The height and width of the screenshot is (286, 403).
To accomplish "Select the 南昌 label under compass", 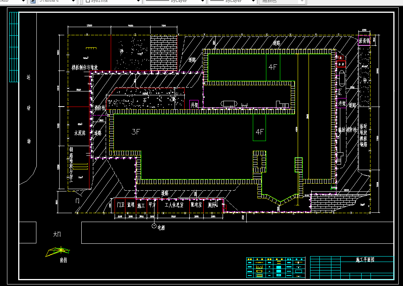I will coord(63,260).
